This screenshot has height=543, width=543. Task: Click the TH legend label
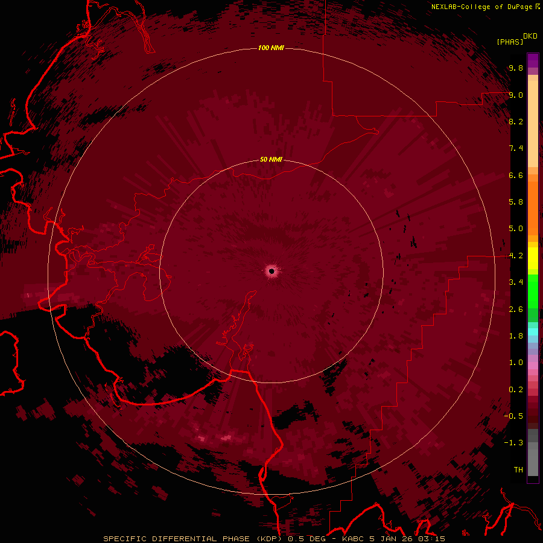[x=518, y=470]
